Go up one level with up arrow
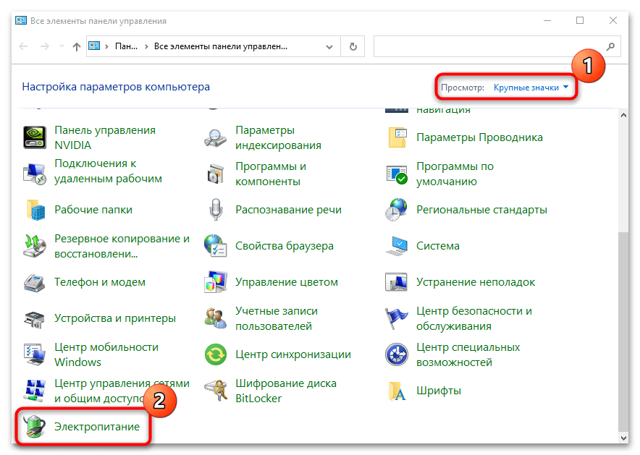 77,47
